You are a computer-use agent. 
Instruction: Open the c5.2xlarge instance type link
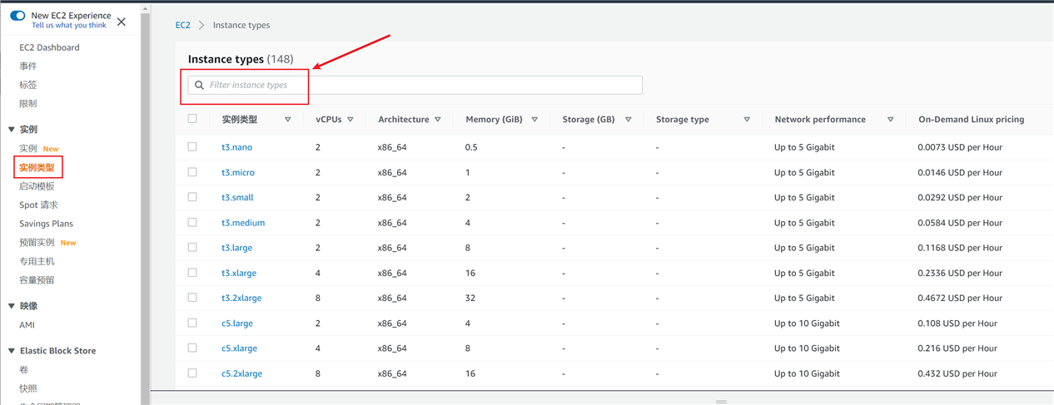pyautogui.click(x=241, y=373)
